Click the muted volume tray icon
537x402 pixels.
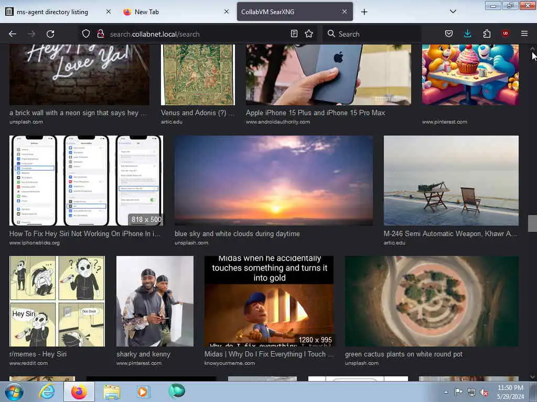click(484, 393)
